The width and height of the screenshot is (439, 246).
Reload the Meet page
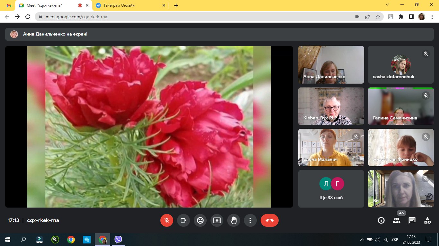coord(28,17)
